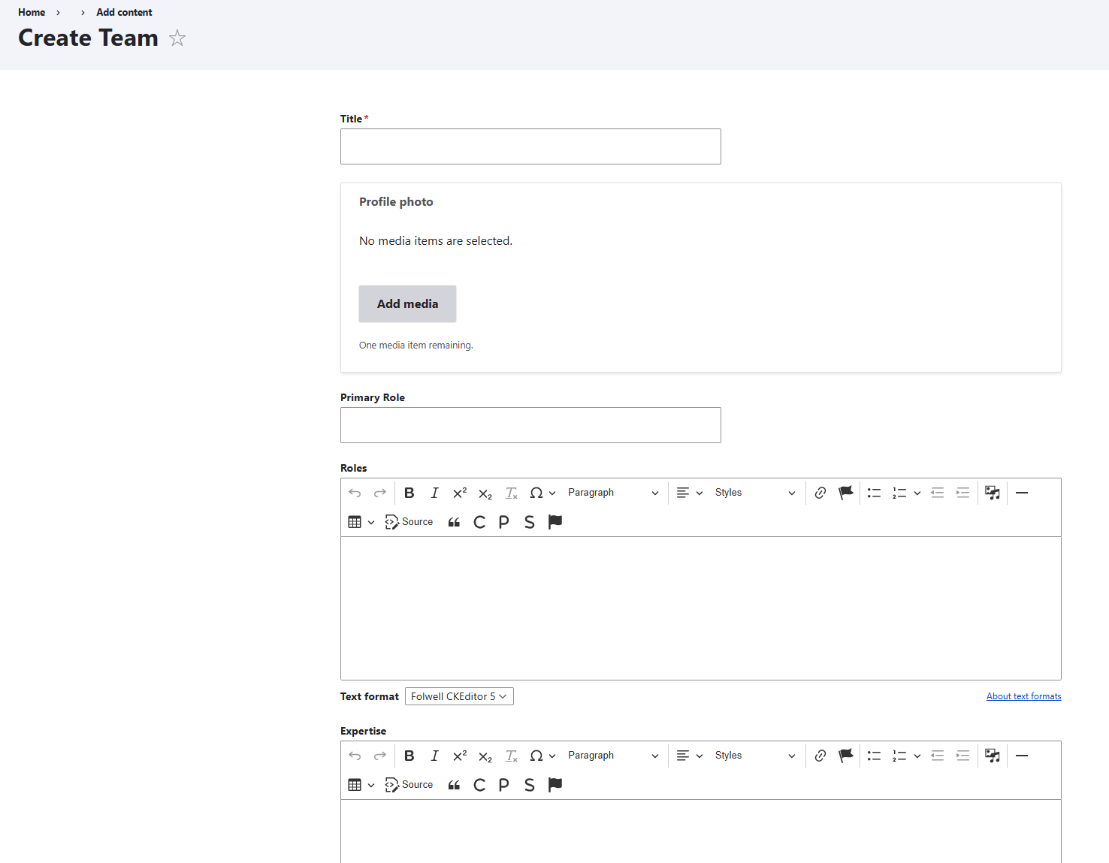Click the Primary Role input field
Screen dimensions: 1109x863
(530, 425)
